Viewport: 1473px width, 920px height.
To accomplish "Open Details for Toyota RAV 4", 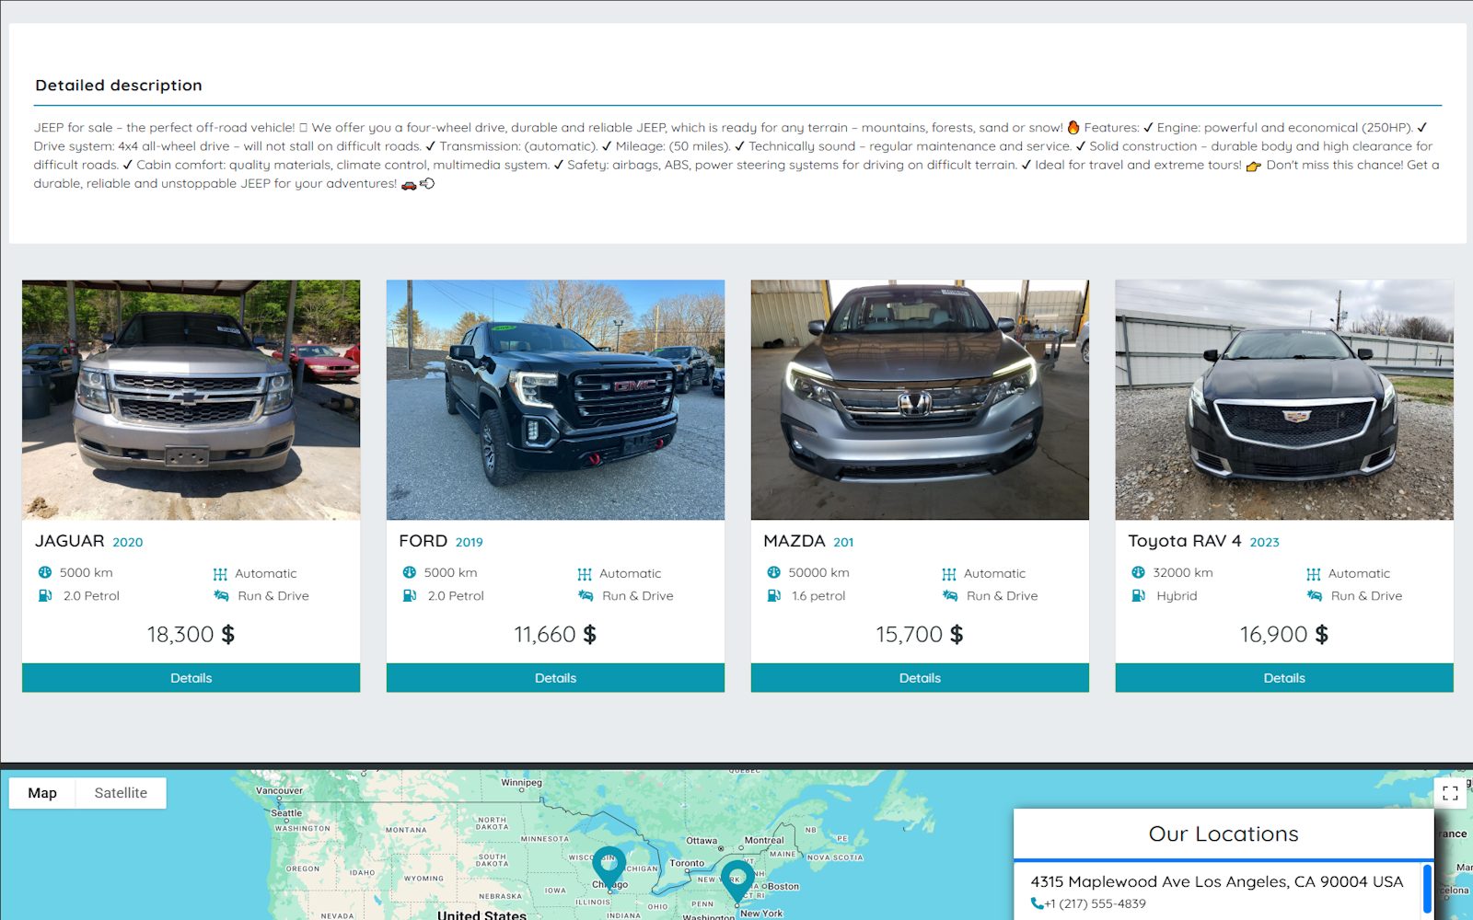I will coord(1284,678).
